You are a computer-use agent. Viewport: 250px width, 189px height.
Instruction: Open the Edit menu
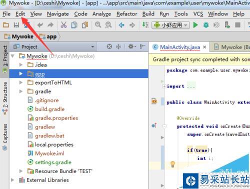click(x=20, y=14)
